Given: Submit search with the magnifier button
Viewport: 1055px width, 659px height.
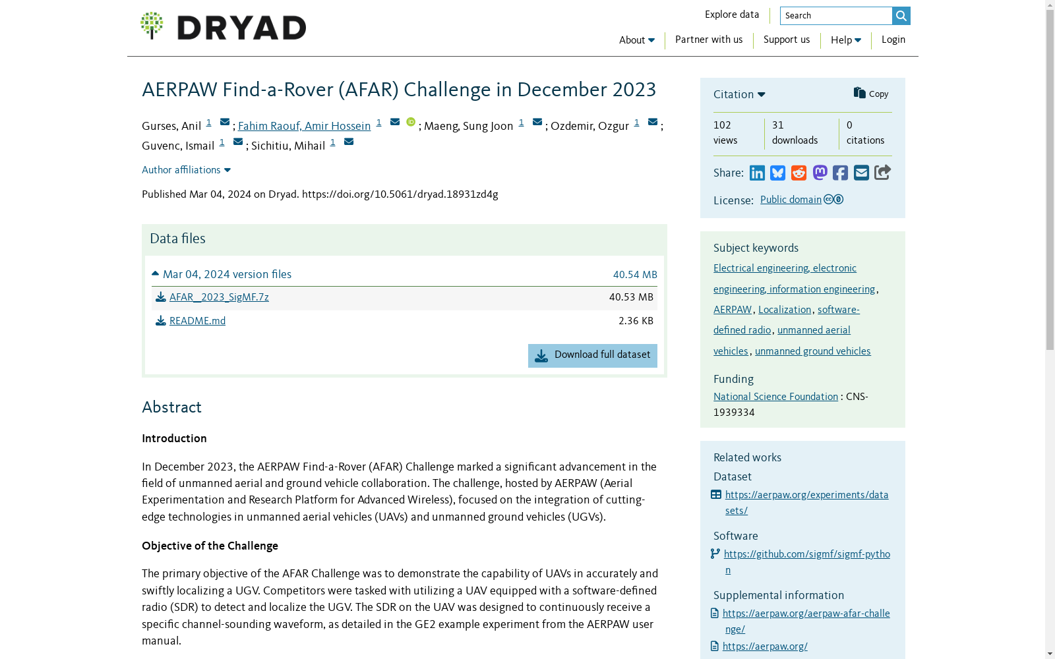Looking at the screenshot, I should point(901,16).
